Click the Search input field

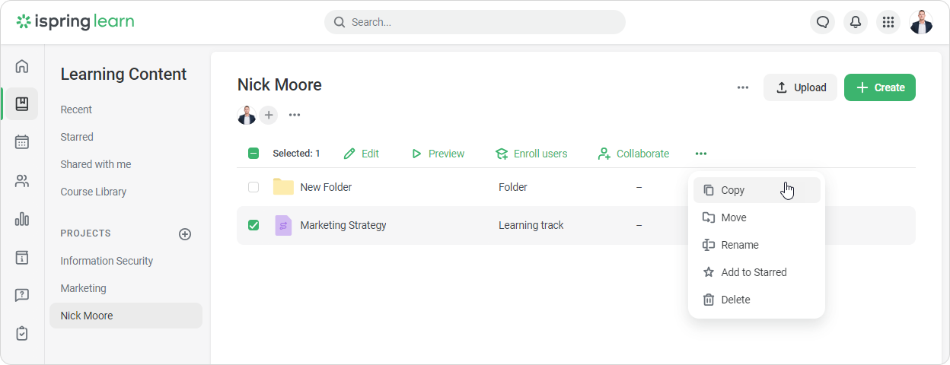click(x=475, y=22)
